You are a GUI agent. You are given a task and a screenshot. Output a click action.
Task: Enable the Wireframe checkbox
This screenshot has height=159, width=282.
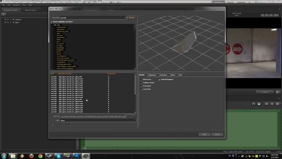141,79
